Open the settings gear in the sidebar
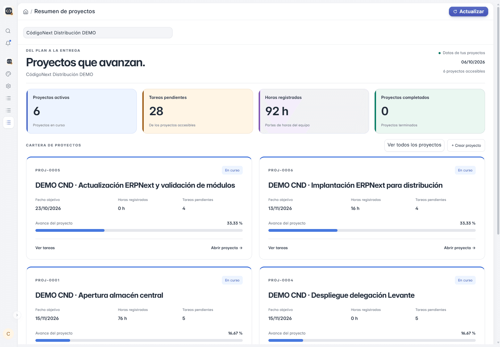 click(x=8, y=86)
